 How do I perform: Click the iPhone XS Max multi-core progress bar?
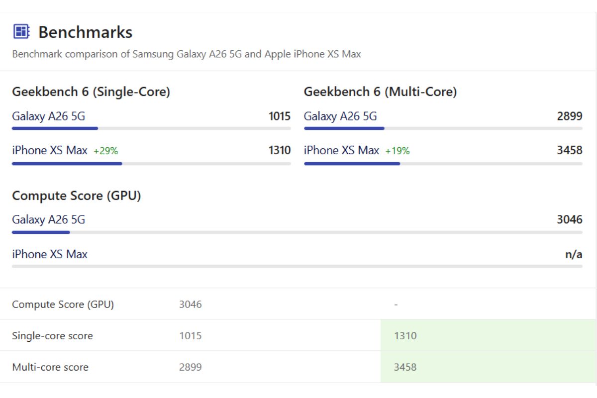click(x=443, y=163)
